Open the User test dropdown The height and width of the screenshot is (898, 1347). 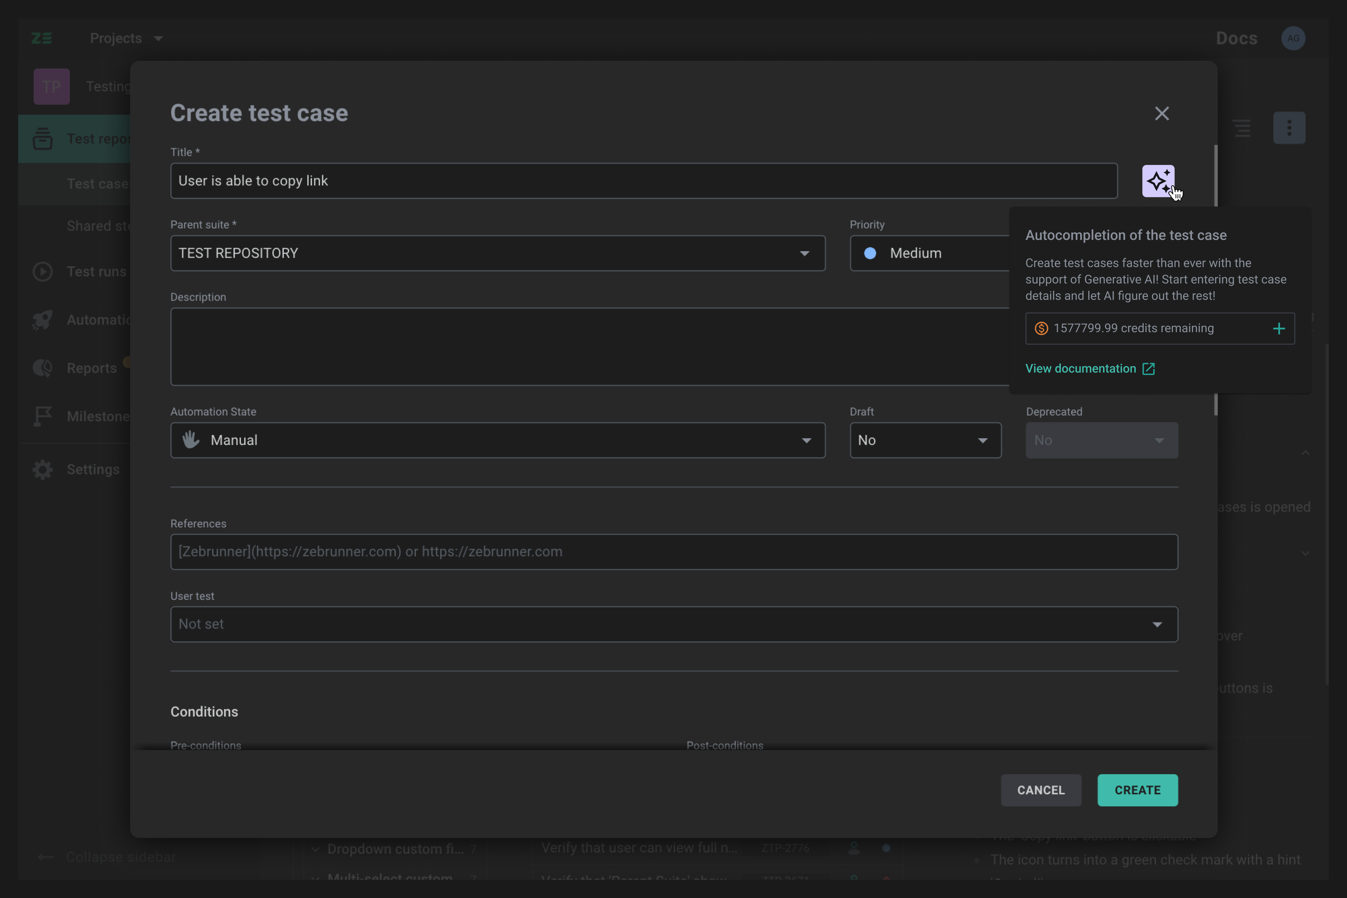pos(1158,624)
